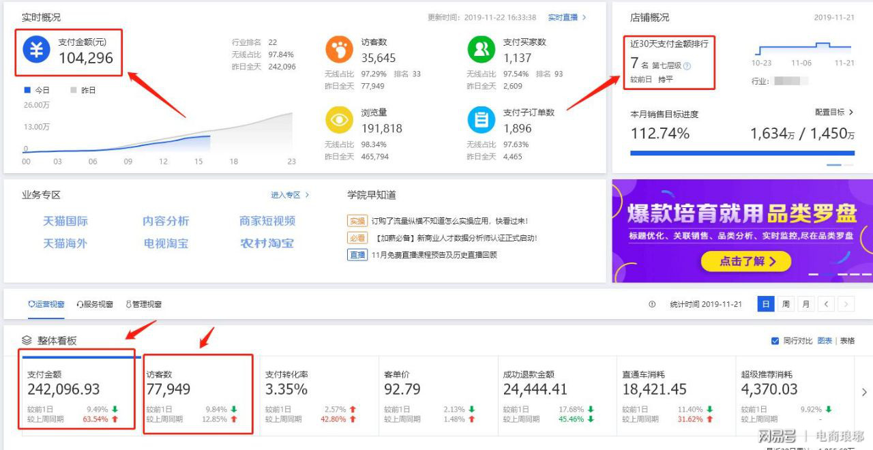Expand more metrics with the right chevron

pos(864,392)
